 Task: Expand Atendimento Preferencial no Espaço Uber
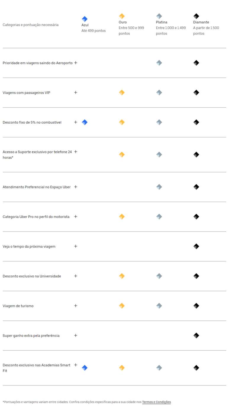76,187
